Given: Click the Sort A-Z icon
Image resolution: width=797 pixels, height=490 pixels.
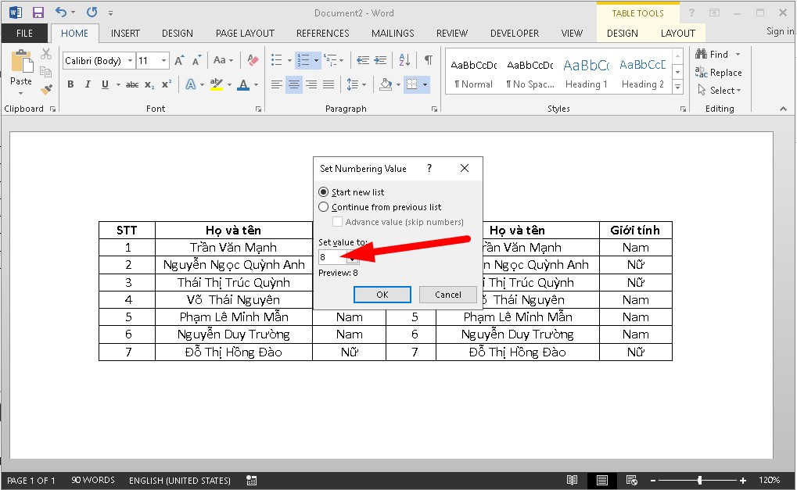Looking at the screenshot, I should pyautogui.click(x=404, y=60).
